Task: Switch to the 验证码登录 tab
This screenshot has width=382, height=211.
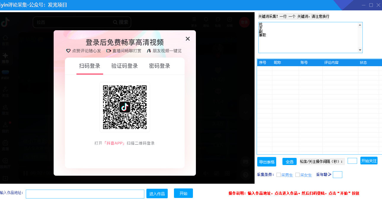Action: click(x=124, y=66)
